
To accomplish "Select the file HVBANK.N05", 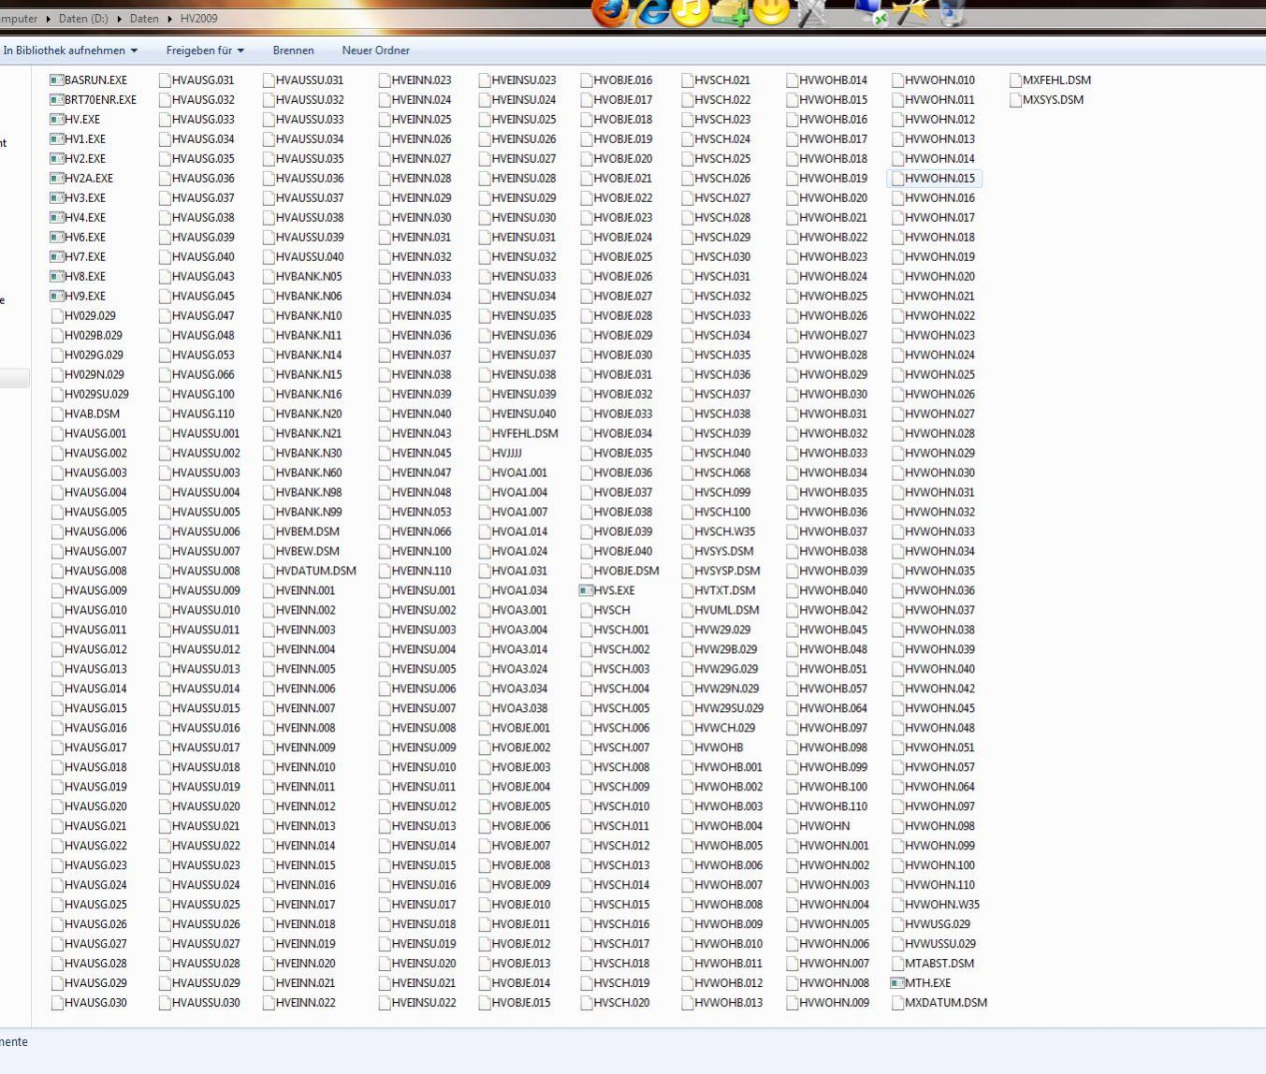I will coord(302,277).
